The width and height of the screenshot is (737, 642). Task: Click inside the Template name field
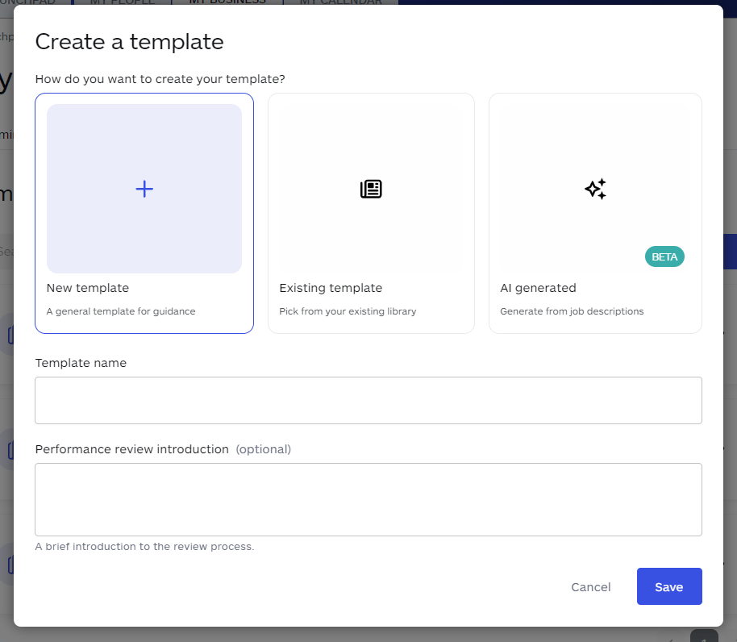click(x=368, y=400)
